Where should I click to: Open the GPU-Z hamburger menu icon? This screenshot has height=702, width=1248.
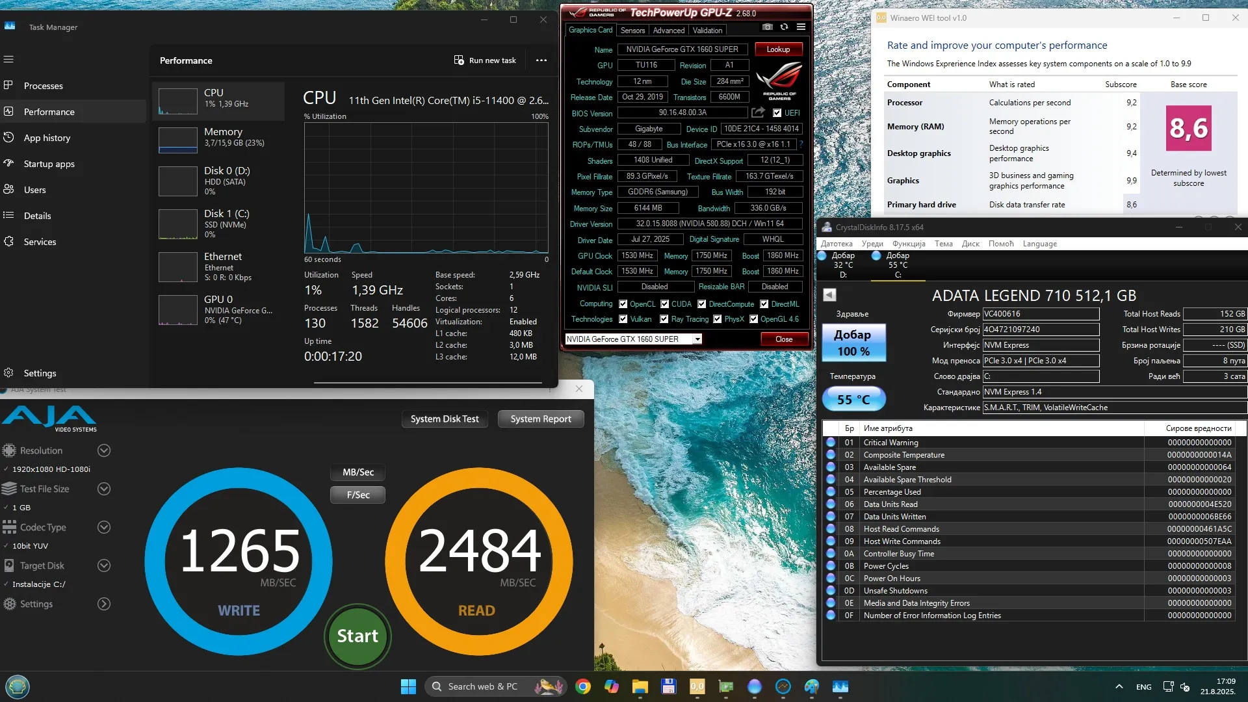[801, 27]
